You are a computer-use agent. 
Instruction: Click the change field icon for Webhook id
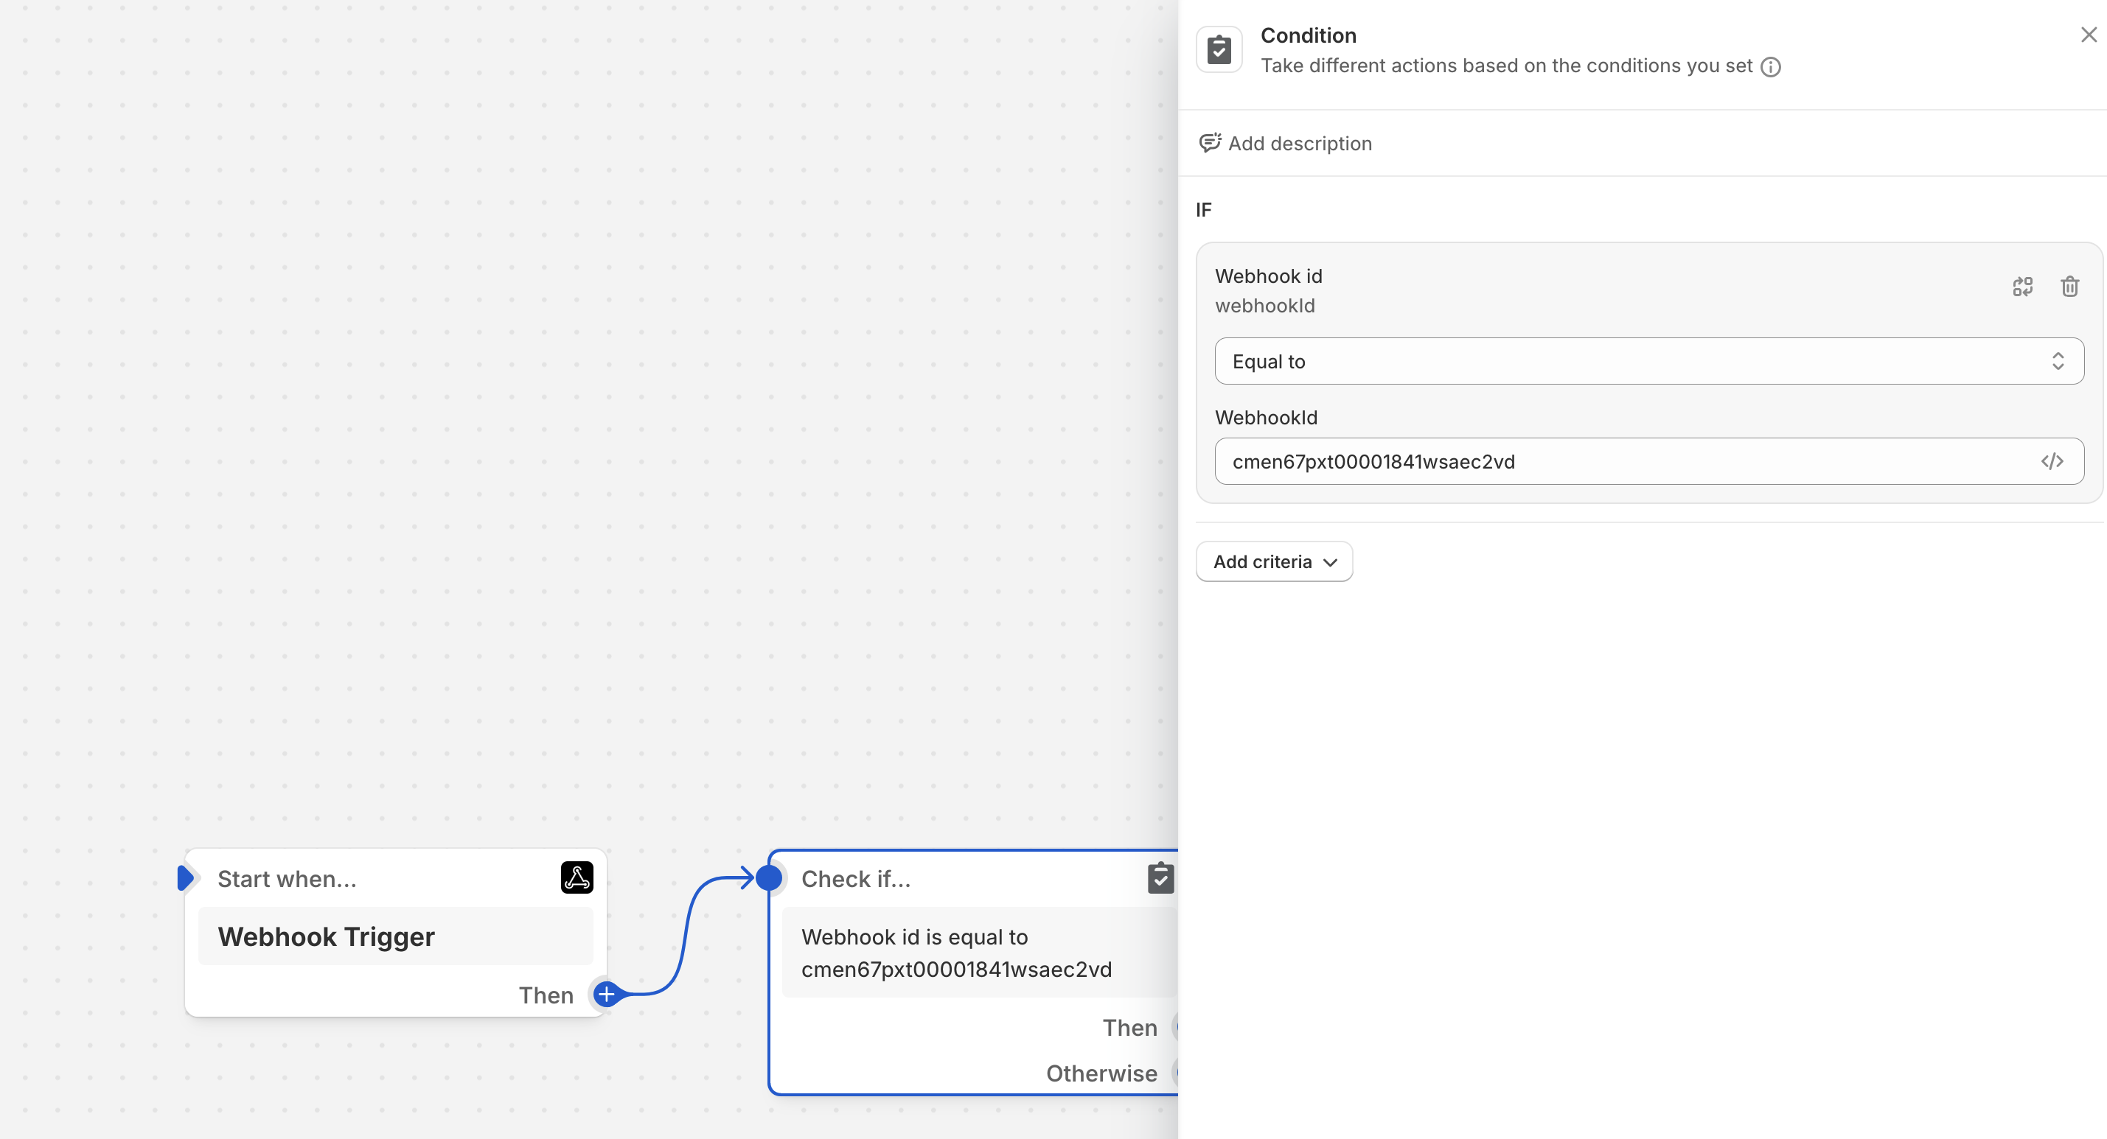pos(2022,286)
